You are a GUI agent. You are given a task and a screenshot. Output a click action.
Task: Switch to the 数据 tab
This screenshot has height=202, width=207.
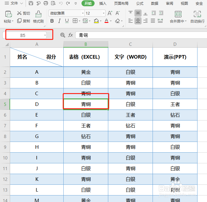click(155, 3)
